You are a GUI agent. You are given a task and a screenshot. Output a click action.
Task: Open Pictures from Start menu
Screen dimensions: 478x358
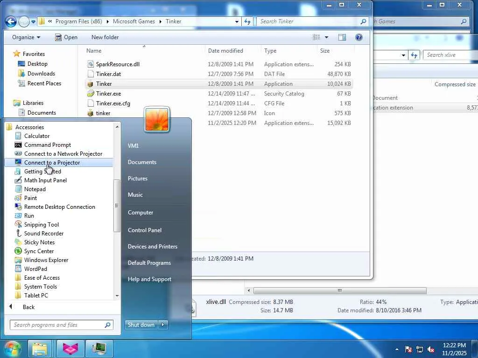[138, 179]
